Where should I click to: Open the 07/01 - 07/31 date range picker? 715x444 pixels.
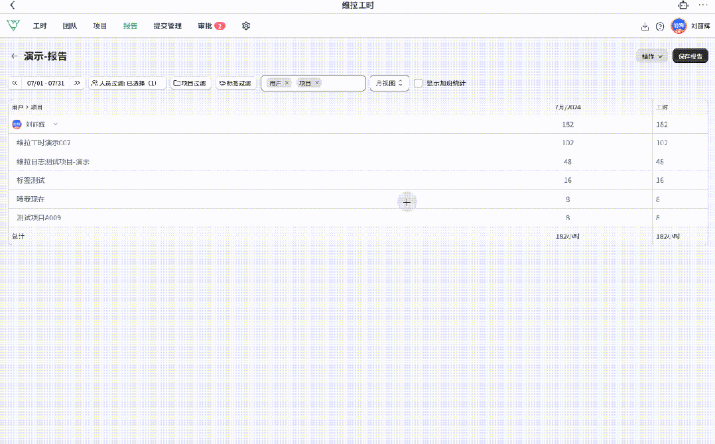(x=46, y=83)
